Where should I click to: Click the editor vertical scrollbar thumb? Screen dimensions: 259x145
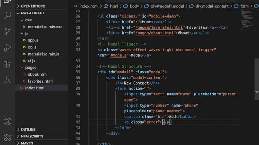tap(257, 79)
